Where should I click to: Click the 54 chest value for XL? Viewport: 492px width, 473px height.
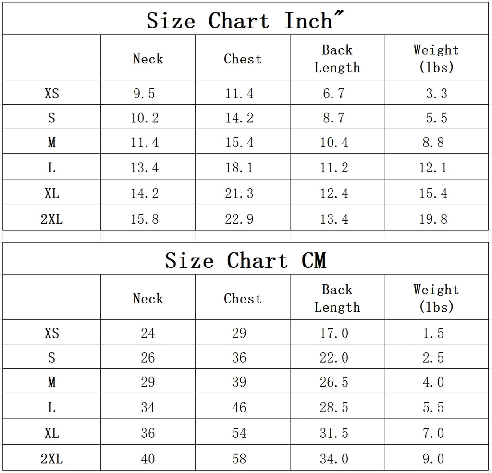point(239,433)
